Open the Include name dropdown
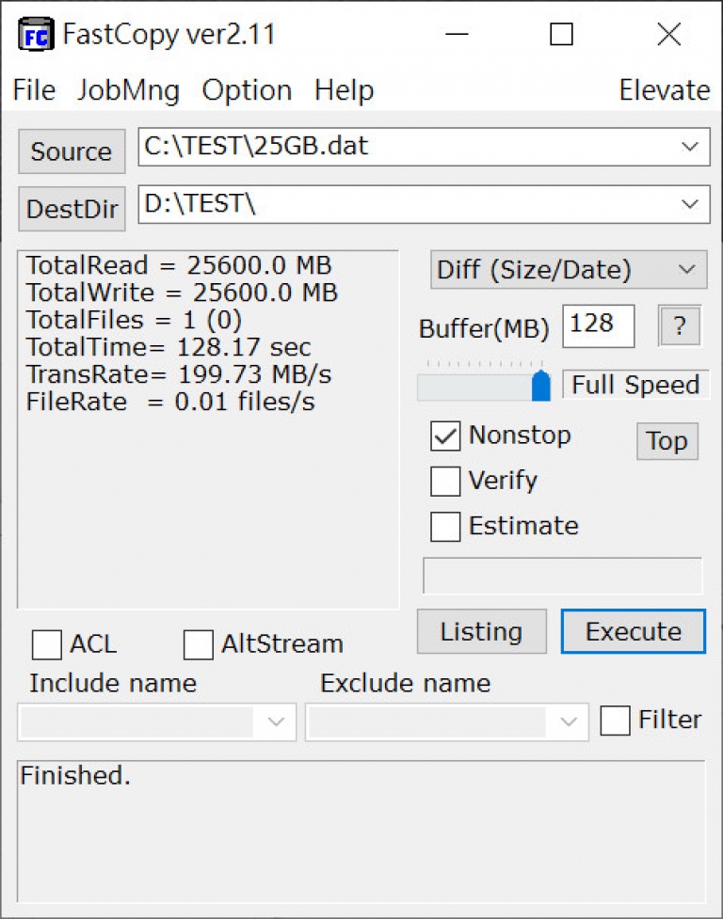Screen dimensions: 723x919 click(156, 722)
